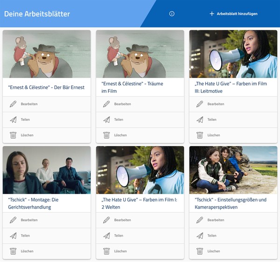Click Teilen text on Tschick Einstellungsgrößen card
Viewport: 280px width, 280px height.
click(x=212, y=236)
